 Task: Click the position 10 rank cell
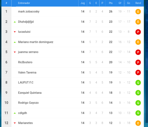point(6,103)
